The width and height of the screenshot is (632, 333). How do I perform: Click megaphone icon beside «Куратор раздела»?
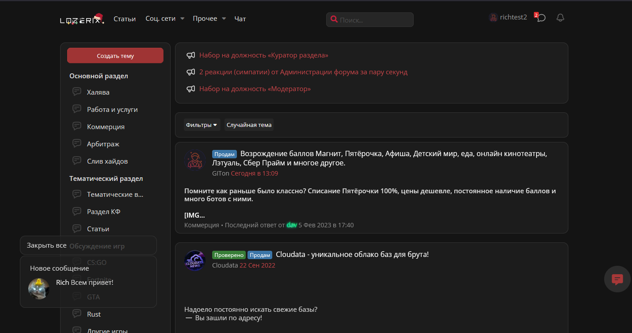190,55
